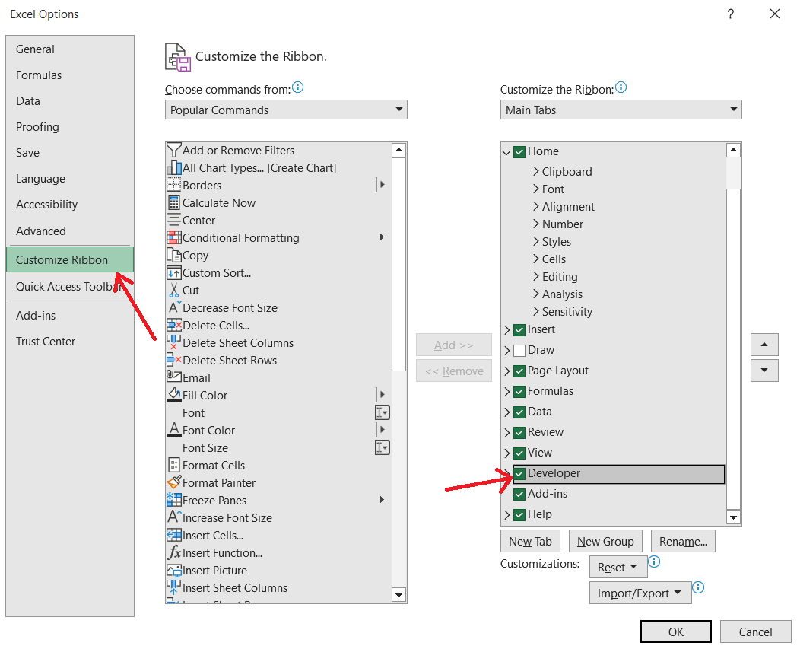Select the Delete Sheet Columns icon

174,342
